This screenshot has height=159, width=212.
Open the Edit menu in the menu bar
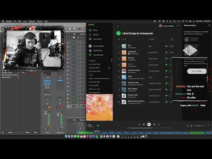(19, 21)
